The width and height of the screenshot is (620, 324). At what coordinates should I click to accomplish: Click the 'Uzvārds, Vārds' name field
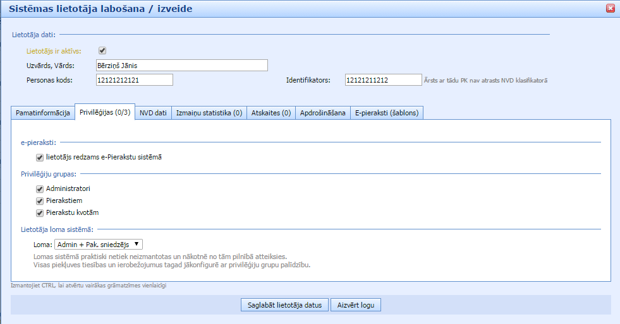[181, 65]
